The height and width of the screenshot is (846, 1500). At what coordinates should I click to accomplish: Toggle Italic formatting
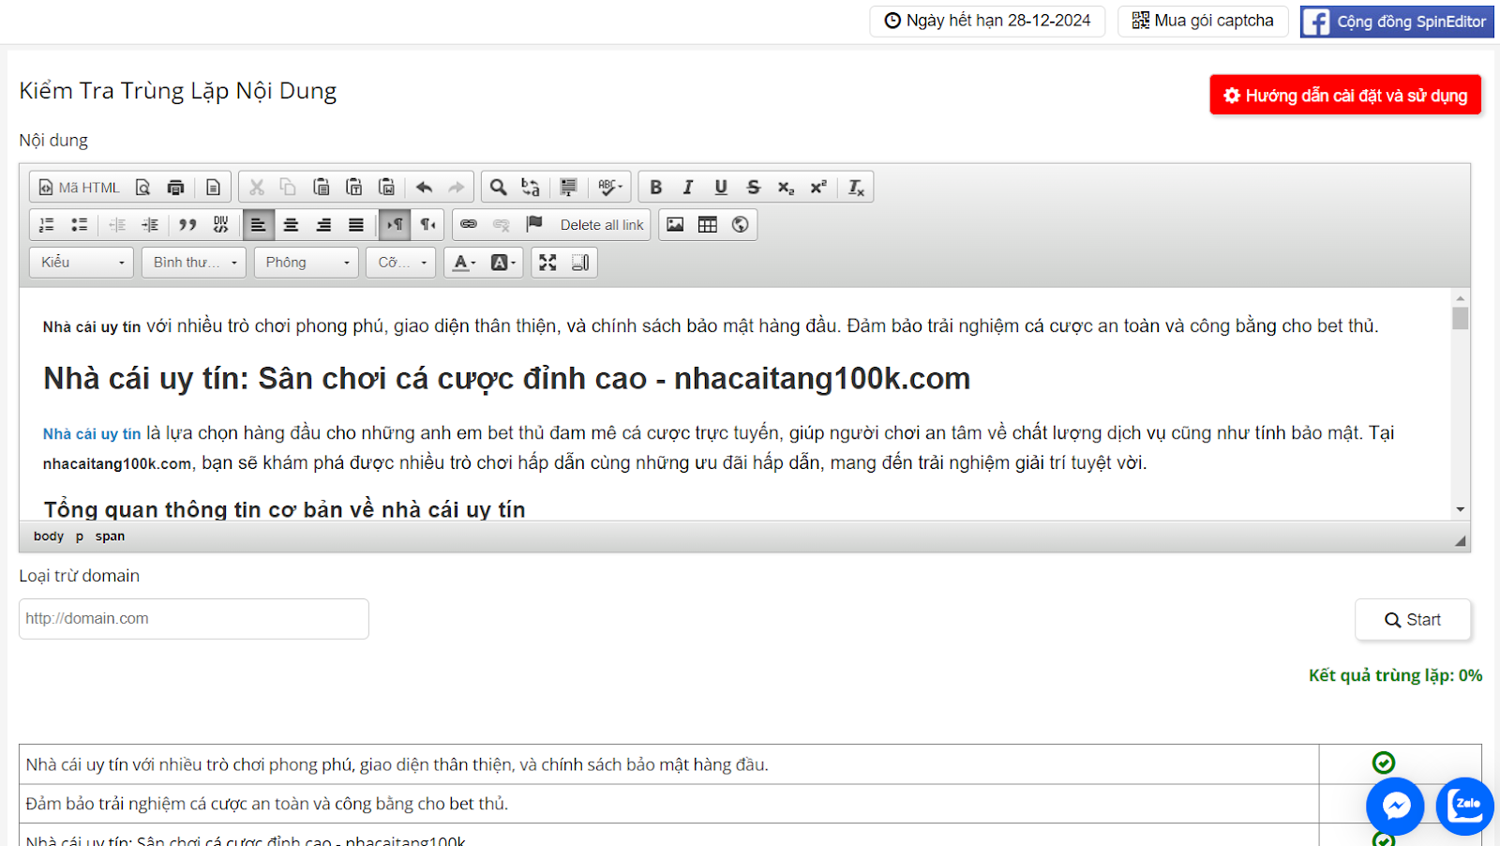point(688,188)
